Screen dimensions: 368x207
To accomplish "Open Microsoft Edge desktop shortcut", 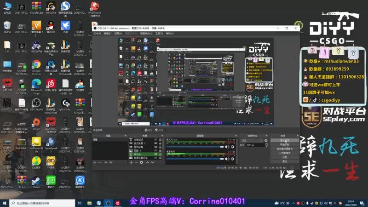I will tap(36, 86).
